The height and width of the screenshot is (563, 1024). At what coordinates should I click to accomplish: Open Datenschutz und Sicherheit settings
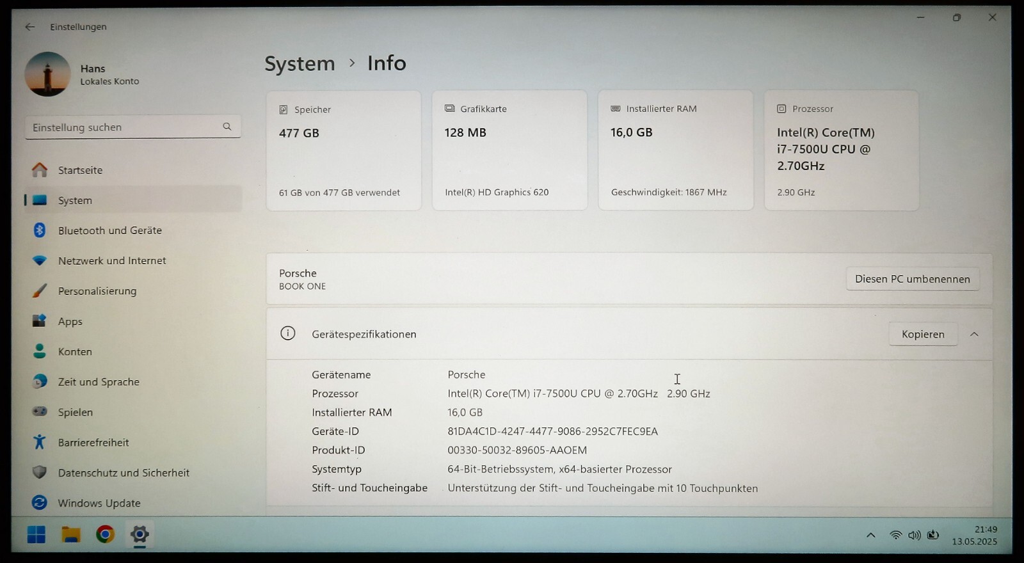132,473
